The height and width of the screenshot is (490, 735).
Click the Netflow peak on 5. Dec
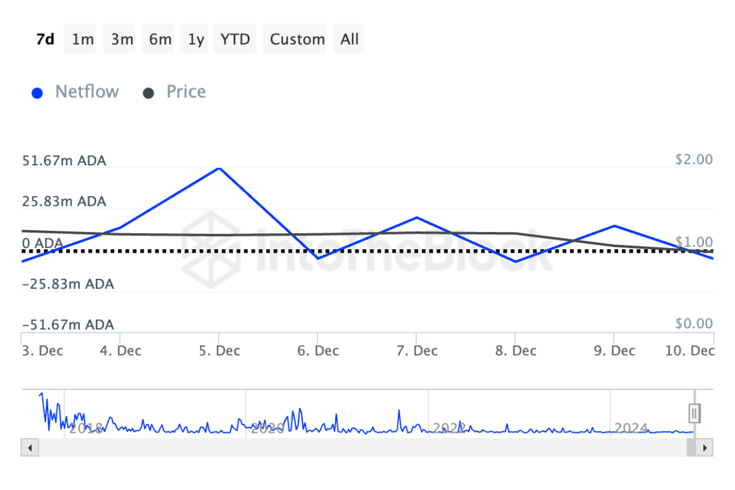[x=219, y=168]
